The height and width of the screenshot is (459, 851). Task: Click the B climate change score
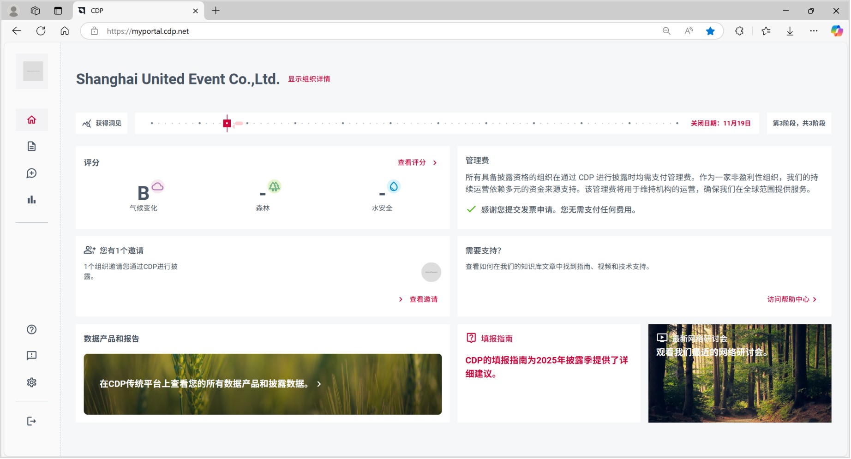click(143, 193)
